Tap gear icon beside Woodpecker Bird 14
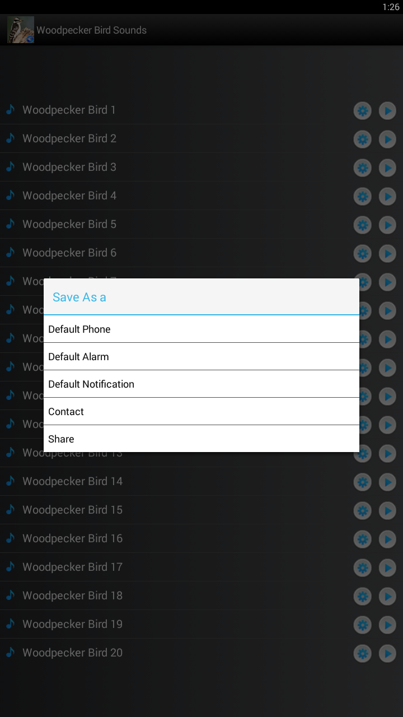Viewport: 403px width, 717px height. coord(363,482)
